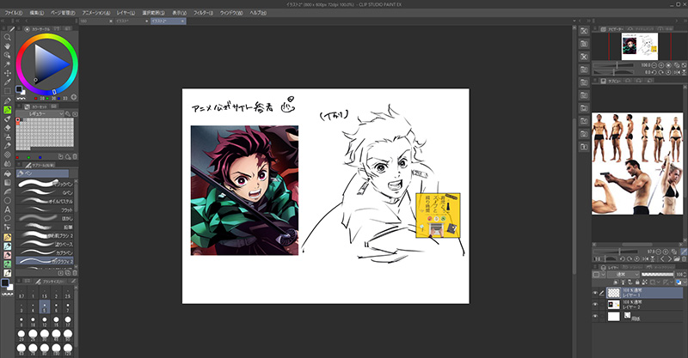688x358 pixels.
Task: Select the Eyedropper tool
Action: click(x=8, y=82)
